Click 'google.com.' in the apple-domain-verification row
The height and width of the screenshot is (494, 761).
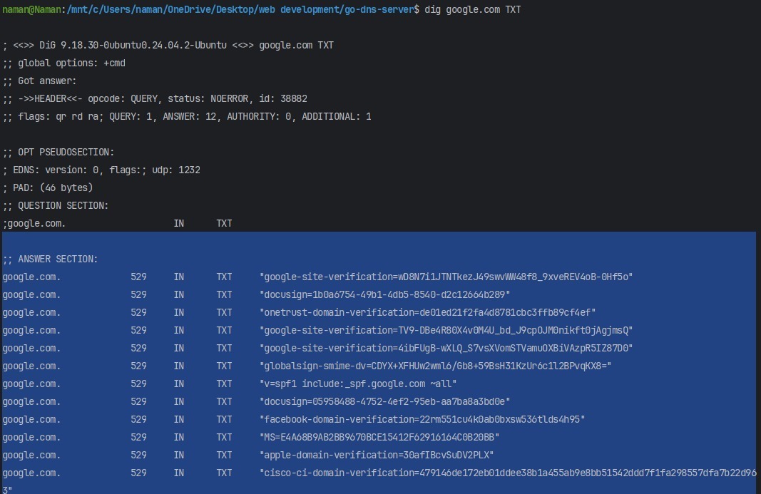pos(31,456)
